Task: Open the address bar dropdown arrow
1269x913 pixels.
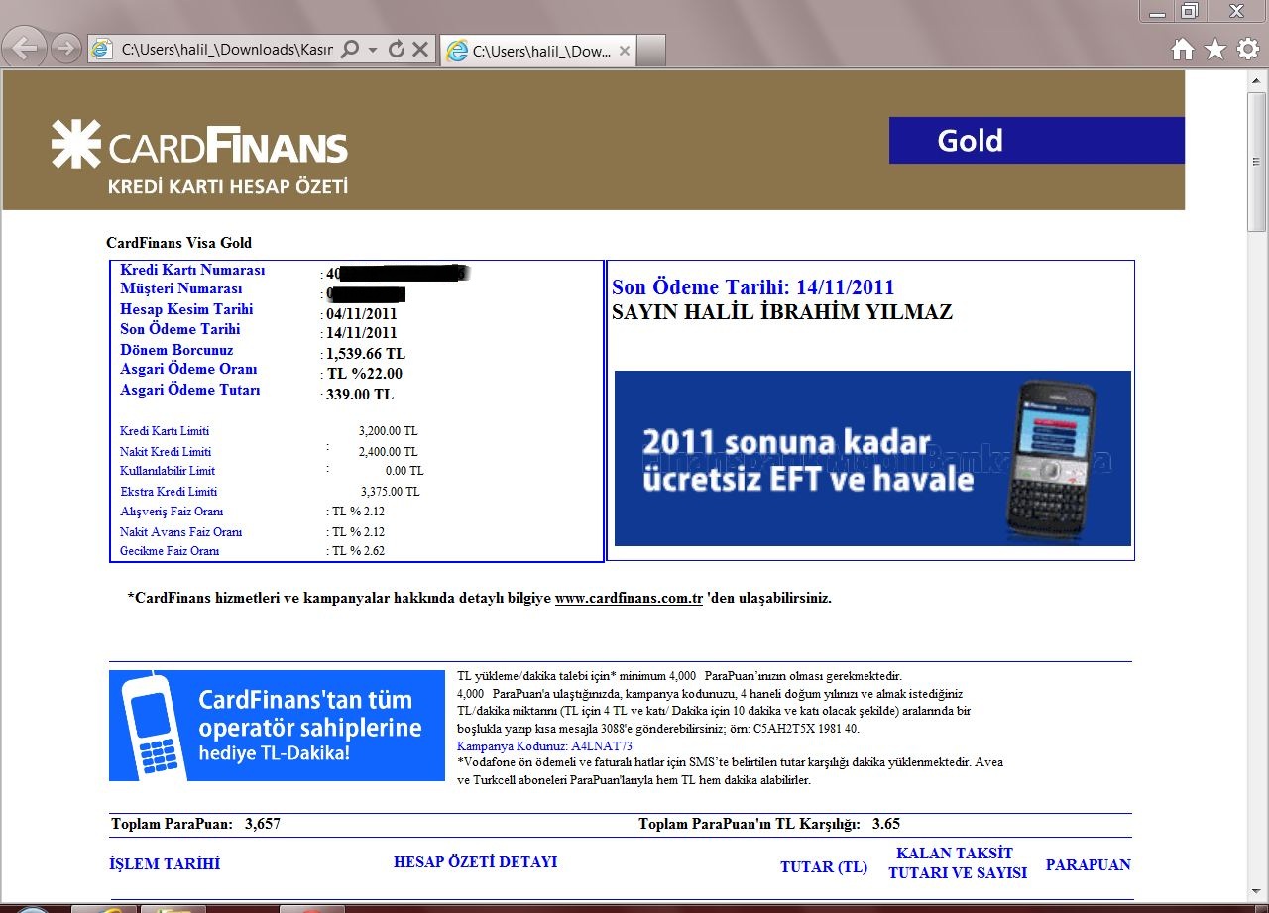Action: [373, 49]
